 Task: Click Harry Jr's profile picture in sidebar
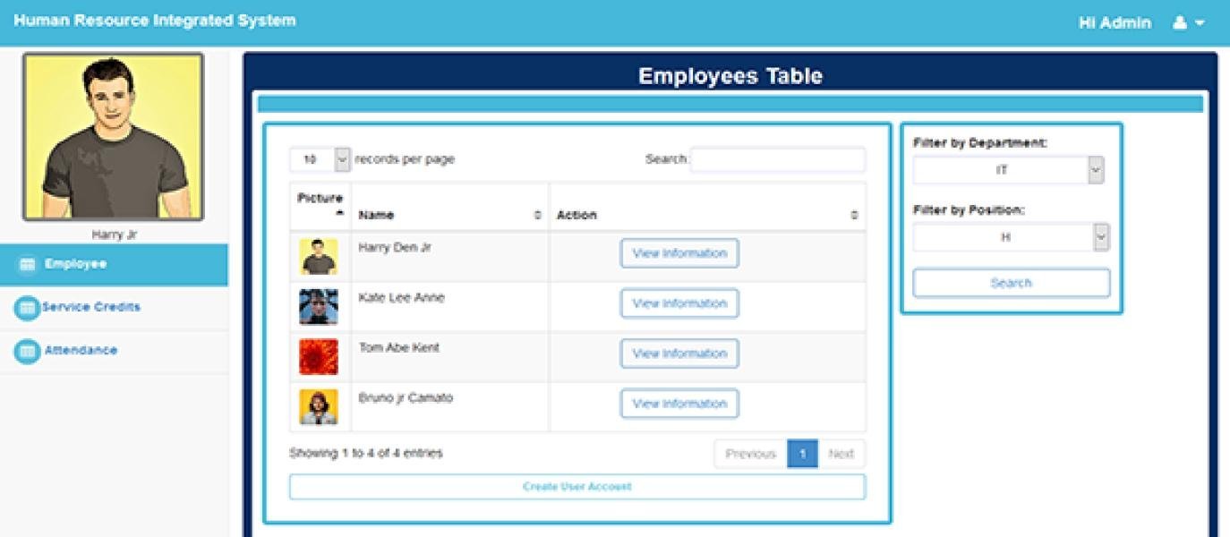tap(114, 136)
